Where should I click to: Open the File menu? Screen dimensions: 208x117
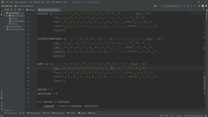[x=7, y=2]
